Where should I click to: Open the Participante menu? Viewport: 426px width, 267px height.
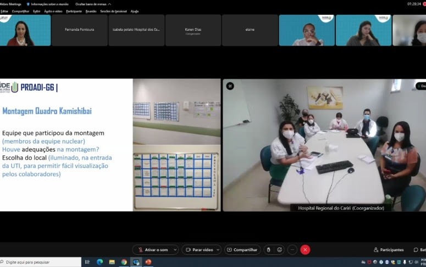coord(74,11)
